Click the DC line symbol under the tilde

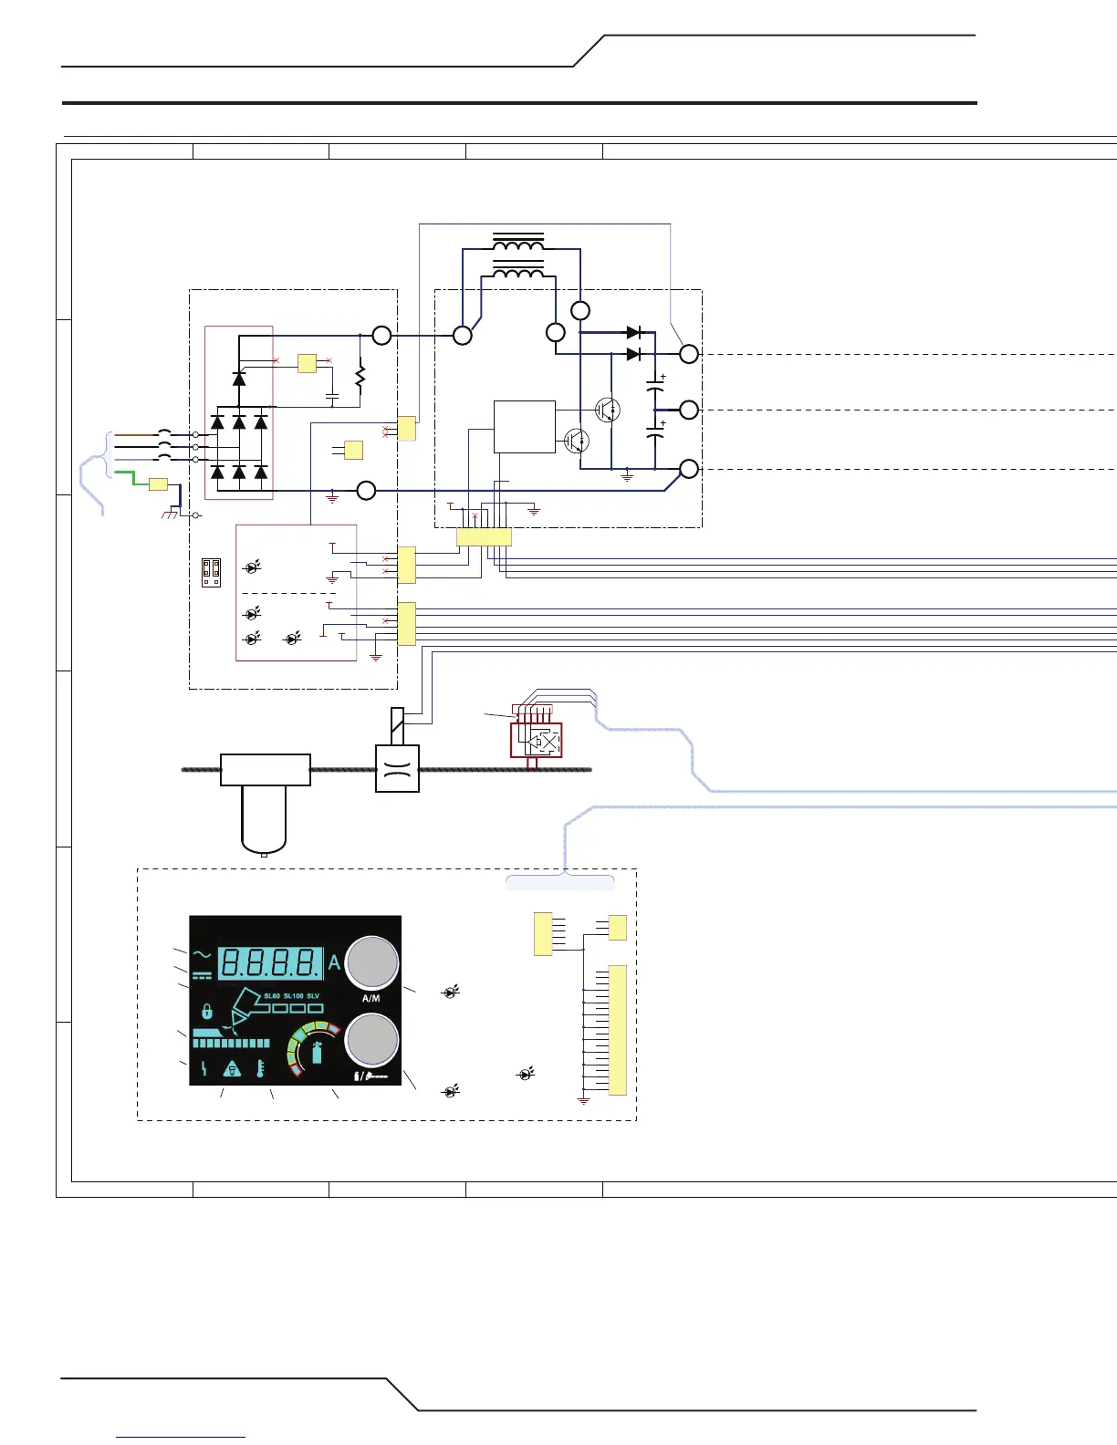203,975
